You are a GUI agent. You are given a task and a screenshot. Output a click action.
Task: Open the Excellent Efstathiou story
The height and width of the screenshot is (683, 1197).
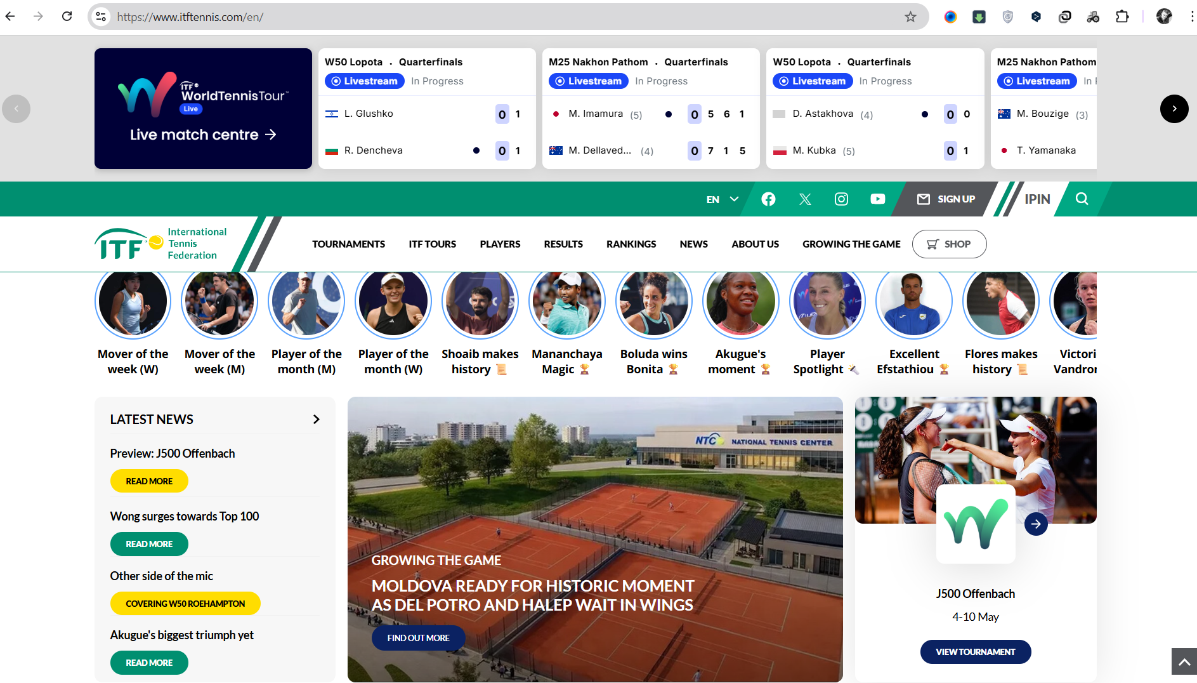coord(914,324)
